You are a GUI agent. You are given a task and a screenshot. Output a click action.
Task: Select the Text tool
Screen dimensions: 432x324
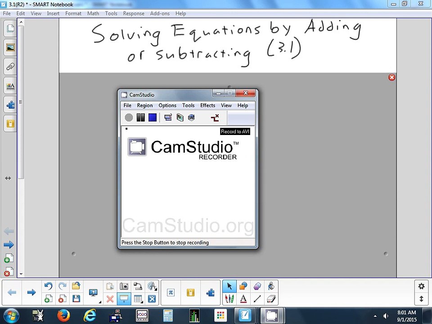(243, 299)
